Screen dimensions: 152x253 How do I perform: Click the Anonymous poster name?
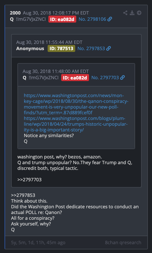pyautogui.click(x=30, y=48)
